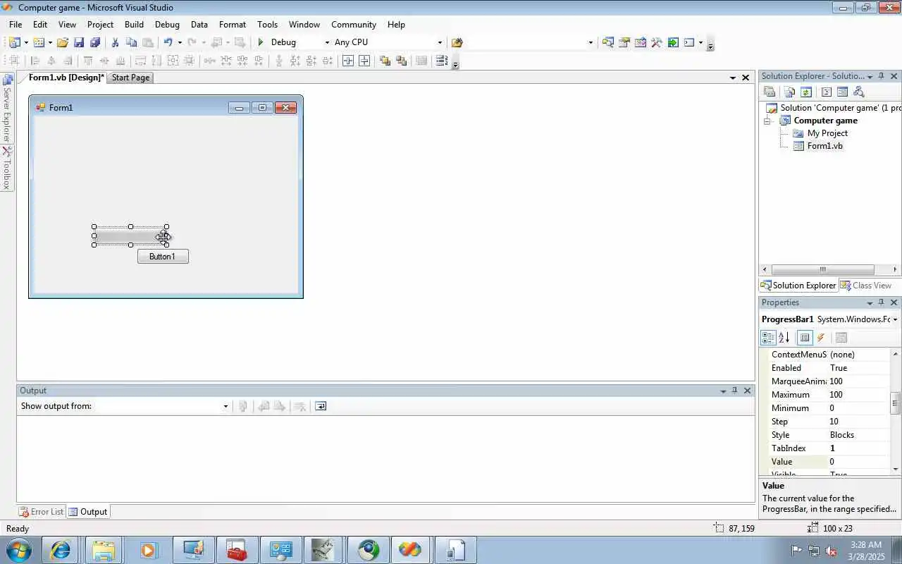Open ProgressBar1 object selector dropdown
Screen dimensions: 902x564
coord(894,319)
